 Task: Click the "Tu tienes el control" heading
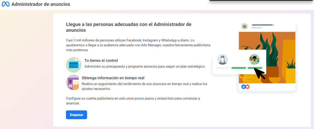point(101,60)
